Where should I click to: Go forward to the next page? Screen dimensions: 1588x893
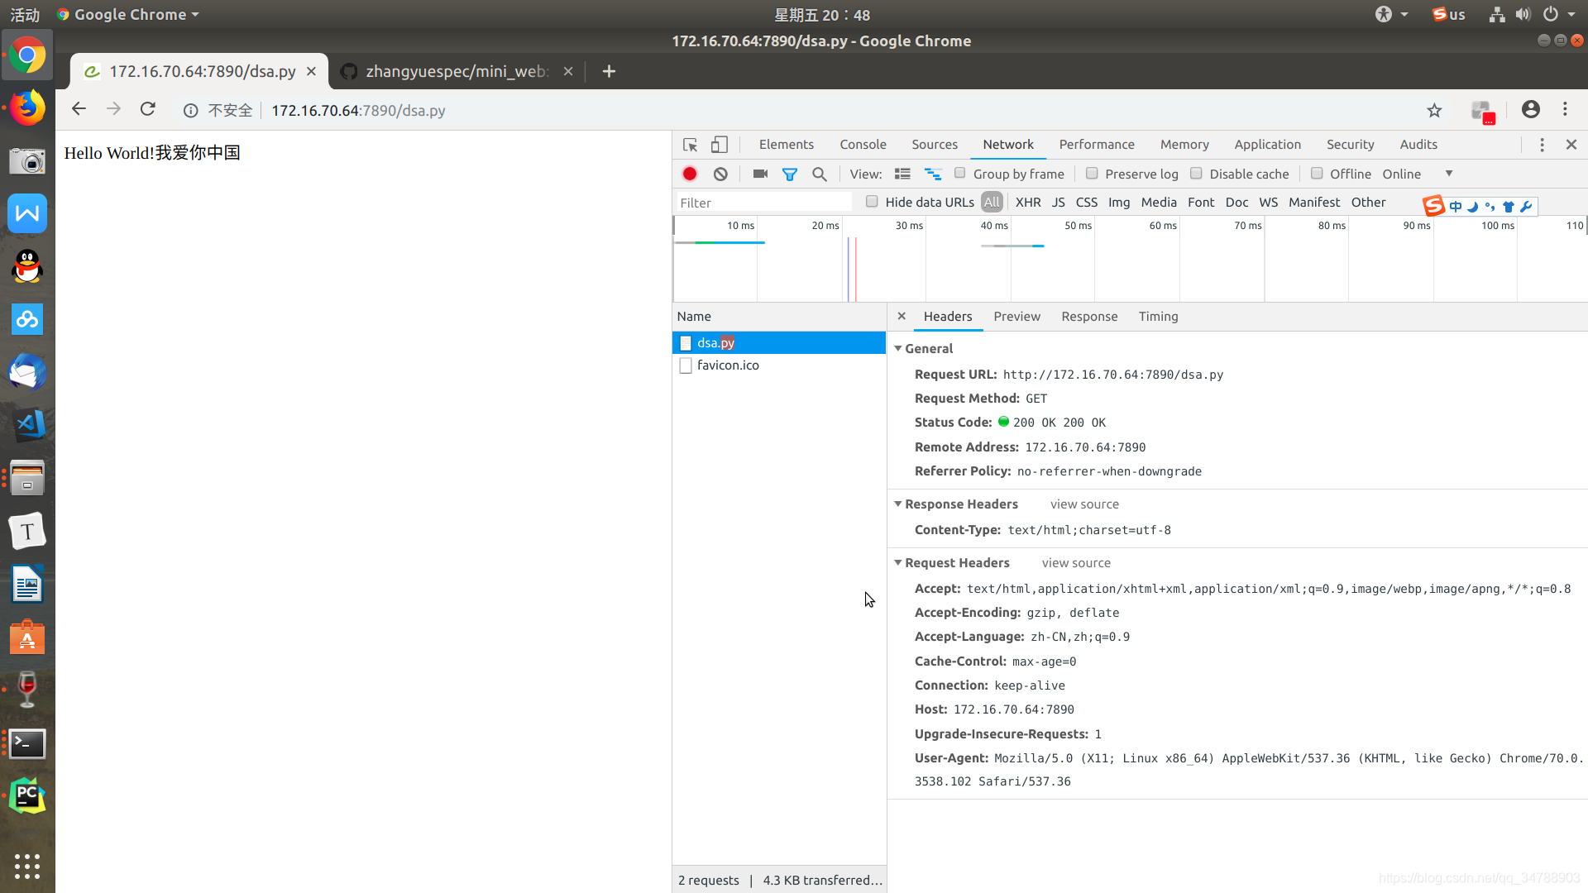tap(113, 109)
